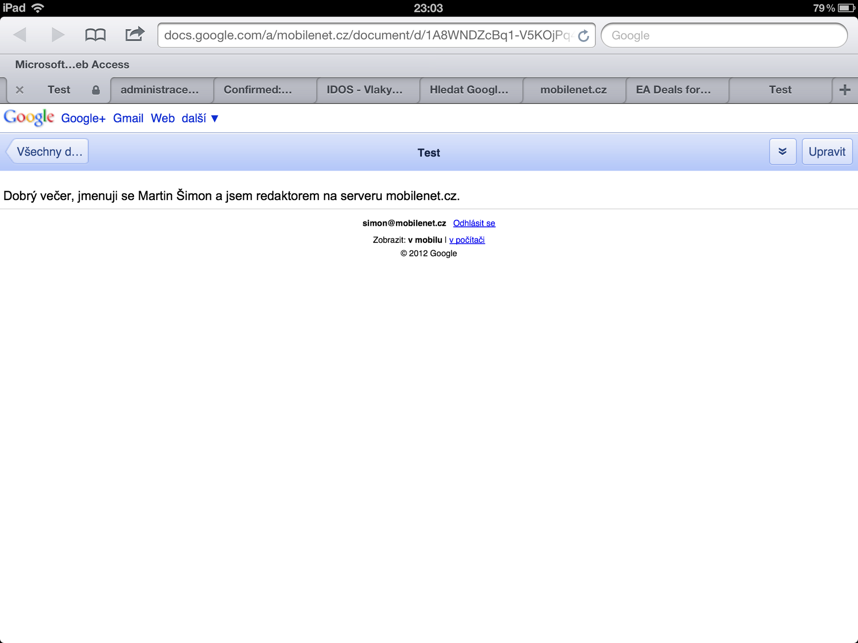Navigate back using the back arrow
This screenshot has height=643, width=858.
click(x=21, y=35)
